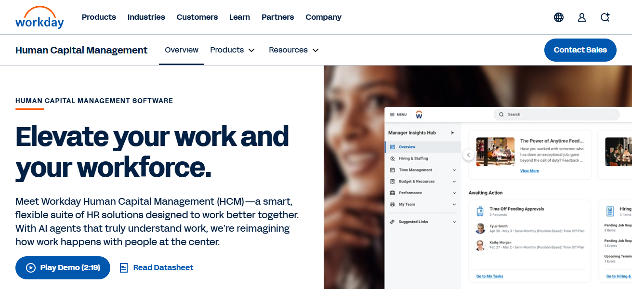Open the user account icon
This screenshot has height=289, width=632.
click(582, 17)
